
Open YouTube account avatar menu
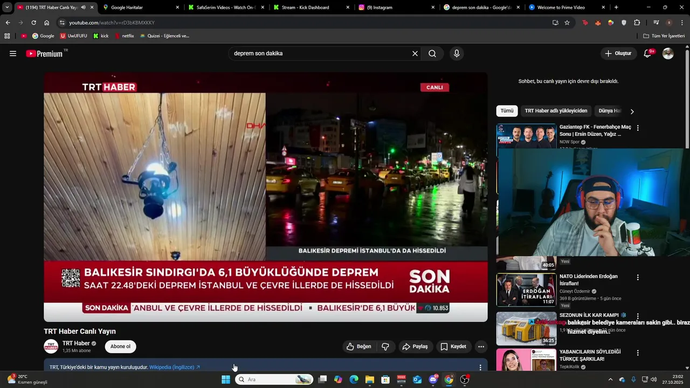tap(668, 53)
